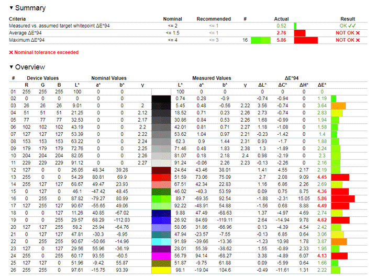Click the 'ΔE*94' header in Overview
377x280 pixels.
[x=292, y=78]
